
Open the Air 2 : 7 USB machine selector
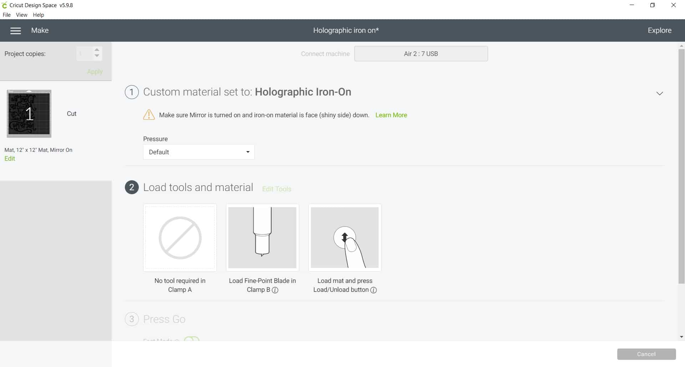tap(421, 54)
